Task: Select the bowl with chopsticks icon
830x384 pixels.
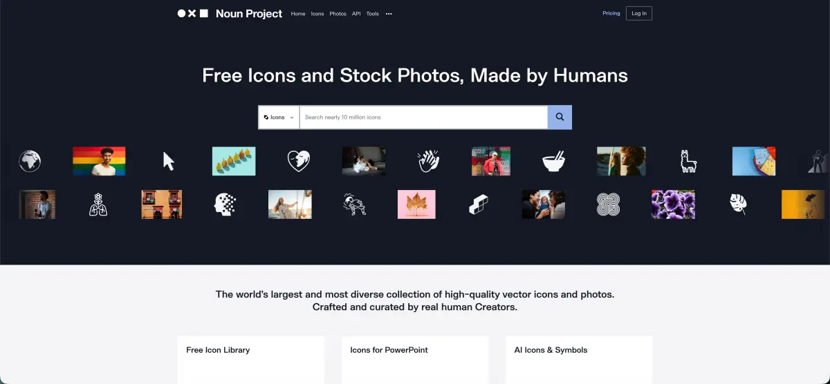Action: 554,161
